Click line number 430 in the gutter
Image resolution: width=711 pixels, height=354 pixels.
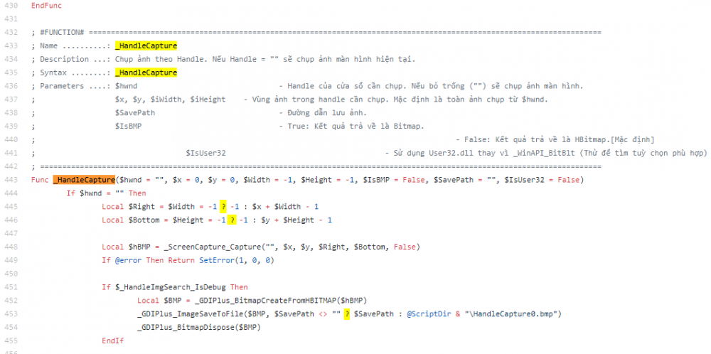(x=10, y=6)
